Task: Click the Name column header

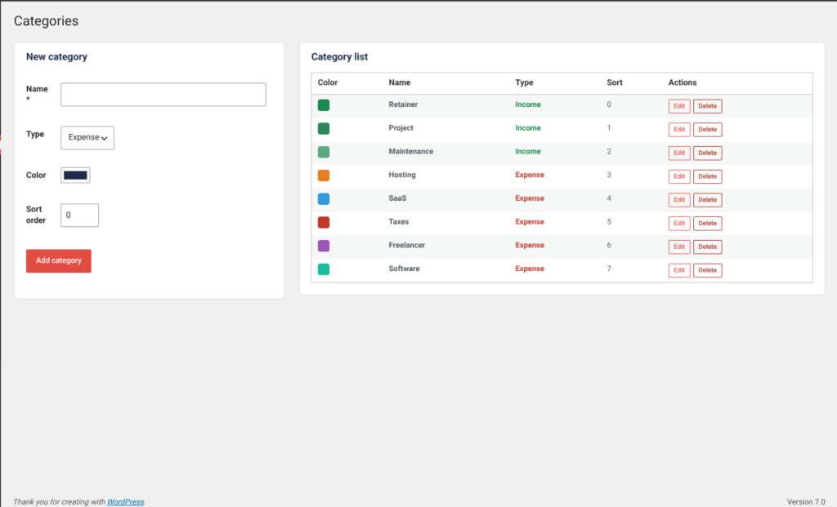Action: 399,82
